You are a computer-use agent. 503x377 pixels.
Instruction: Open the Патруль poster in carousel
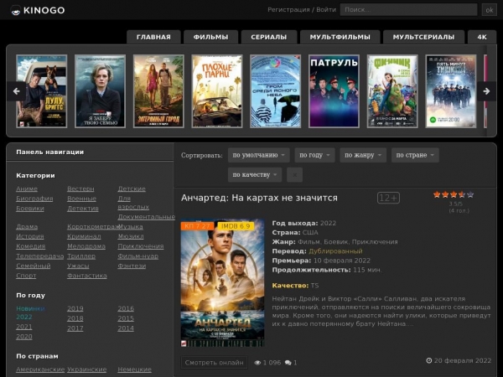(x=334, y=91)
